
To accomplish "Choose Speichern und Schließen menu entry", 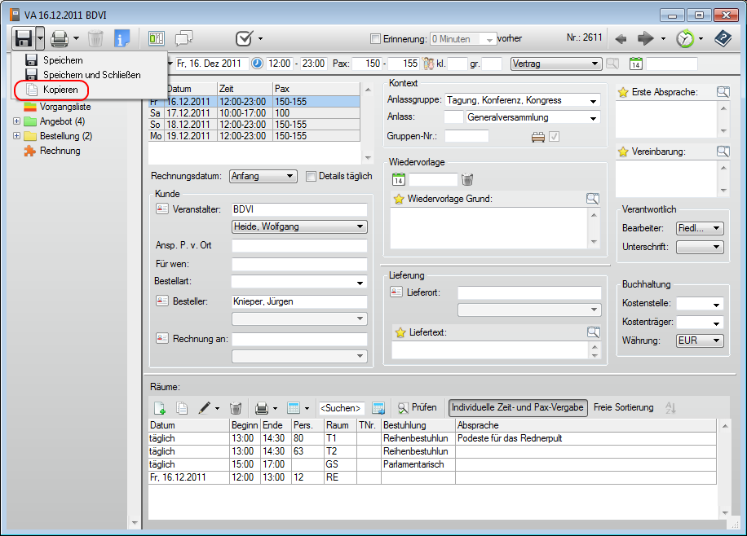I will (x=91, y=75).
